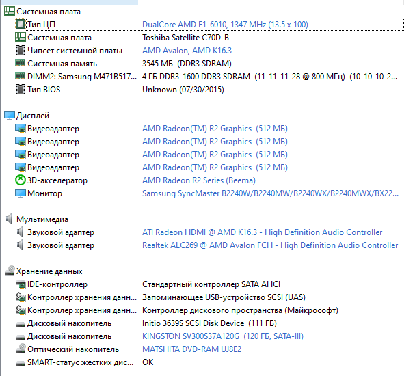Select the SMART status OK value

coord(148,362)
